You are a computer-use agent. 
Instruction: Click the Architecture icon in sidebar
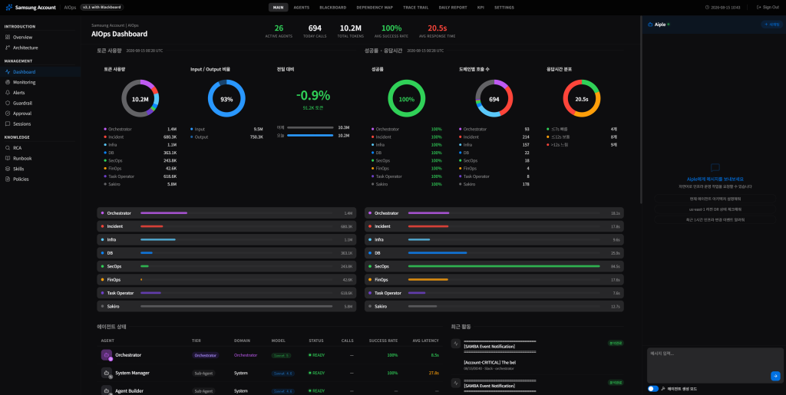tap(8, 48)
